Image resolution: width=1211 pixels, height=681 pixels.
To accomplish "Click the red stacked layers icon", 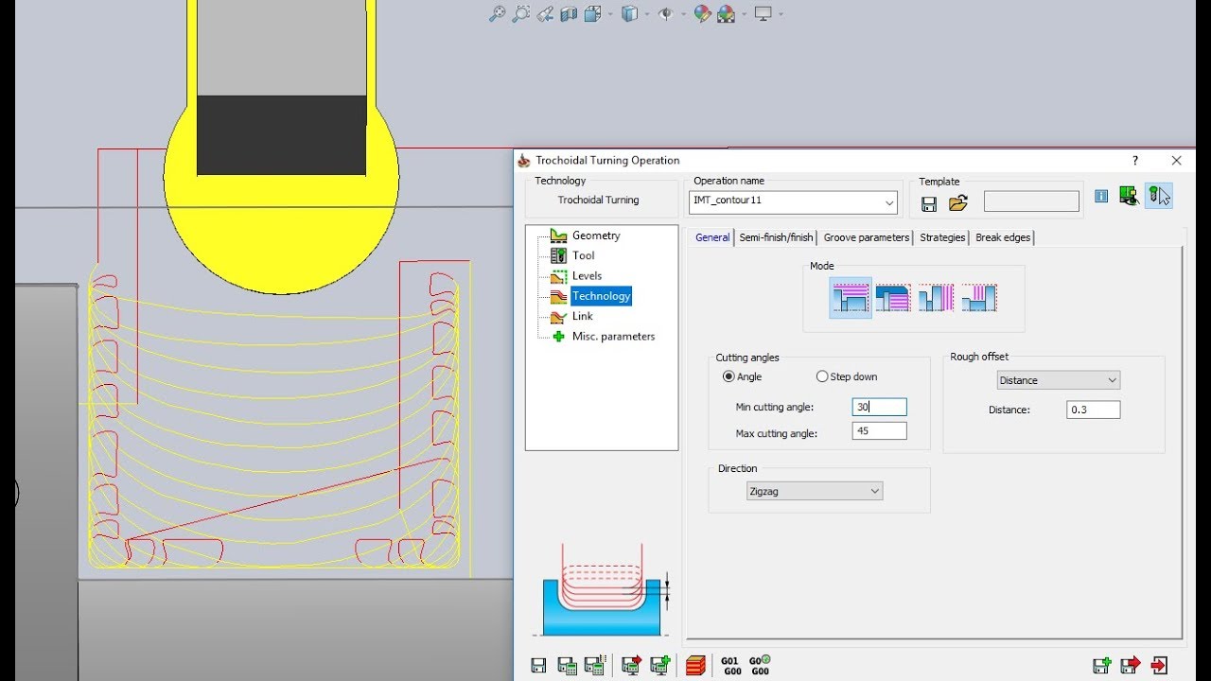I will coord(695,666).
